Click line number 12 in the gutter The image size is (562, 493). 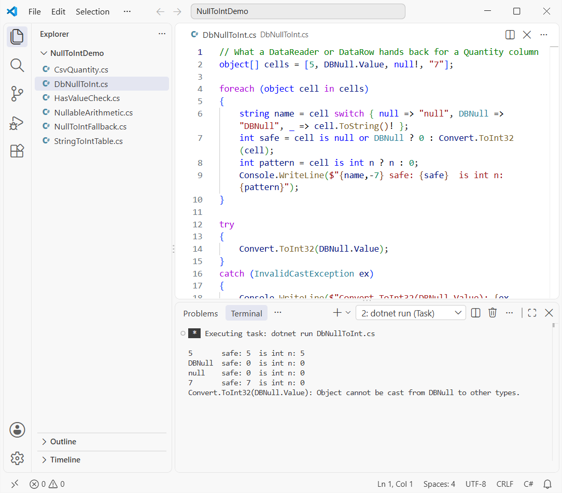click(x=198, y=224)
